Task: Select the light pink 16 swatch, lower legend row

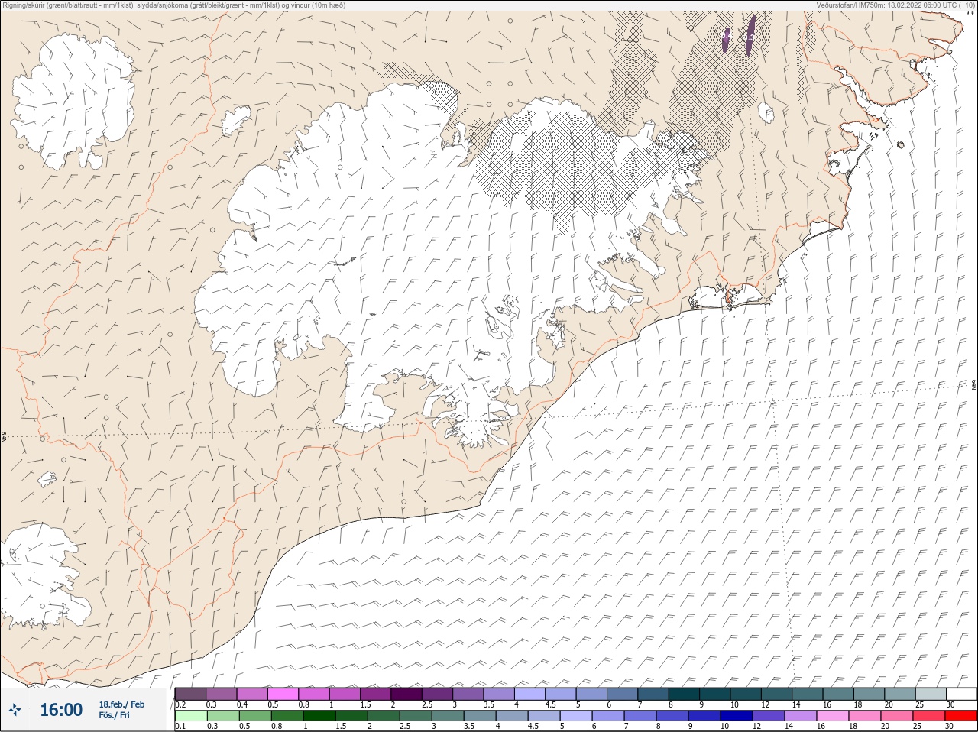Action: coord(833,716)
